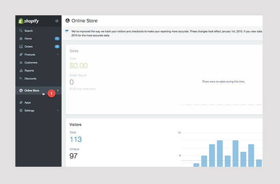Click the Orders badge showing 3

(x=57, y=47)
